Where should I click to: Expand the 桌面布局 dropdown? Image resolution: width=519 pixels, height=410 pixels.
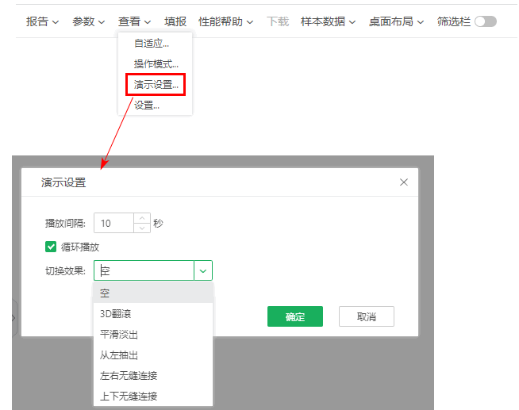tap(396, 22)
